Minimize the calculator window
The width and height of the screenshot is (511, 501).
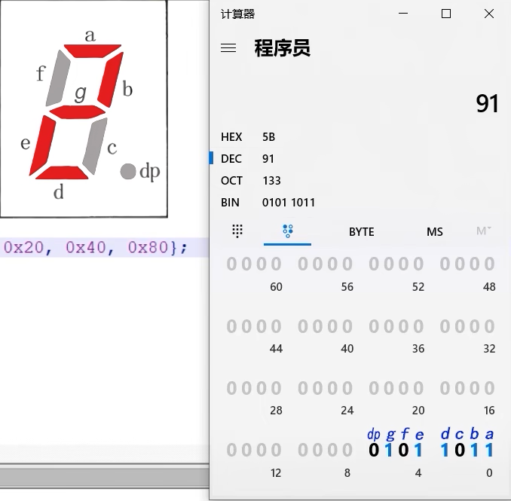402,14
